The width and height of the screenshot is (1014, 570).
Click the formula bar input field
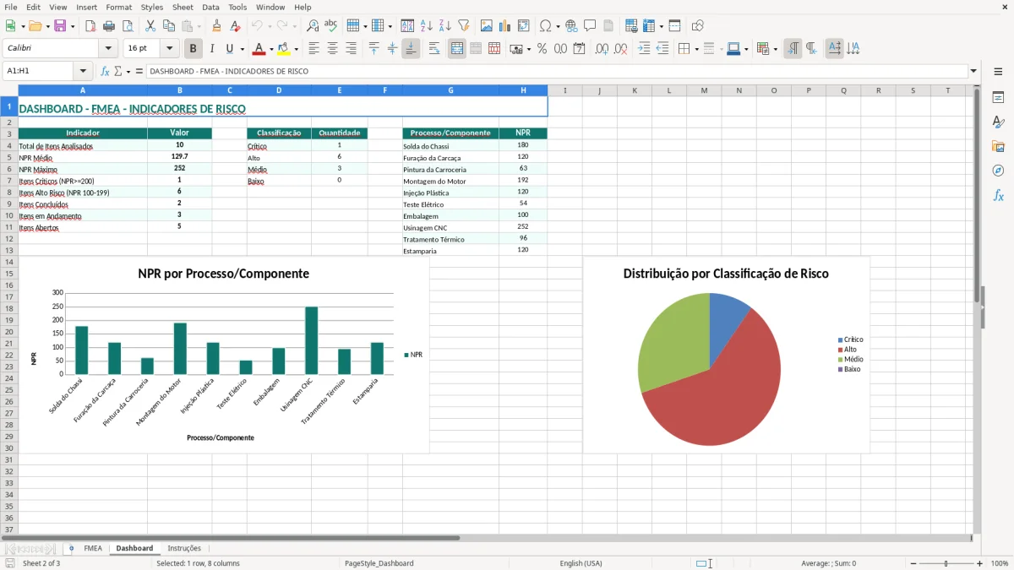tap(557, 72)
